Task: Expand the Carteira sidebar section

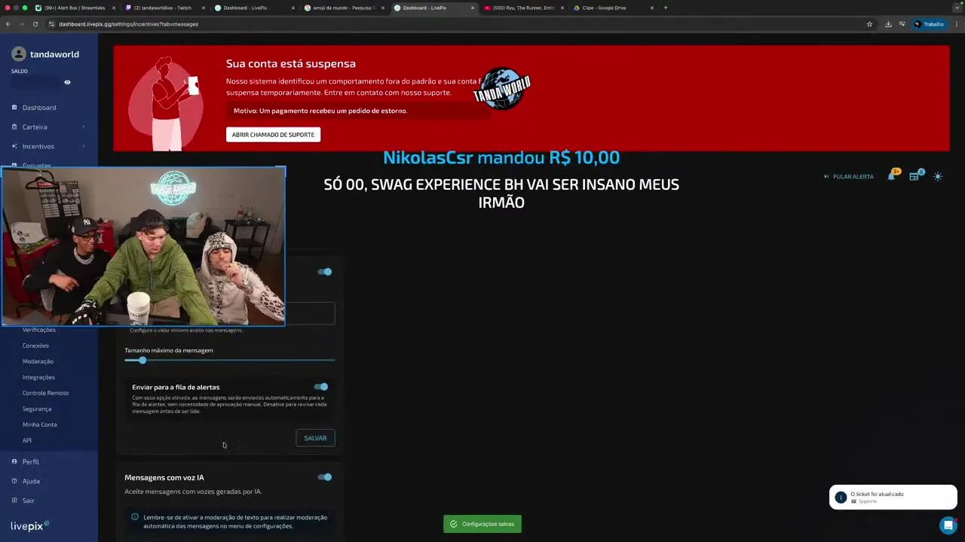Action: (x=49, y=126)
